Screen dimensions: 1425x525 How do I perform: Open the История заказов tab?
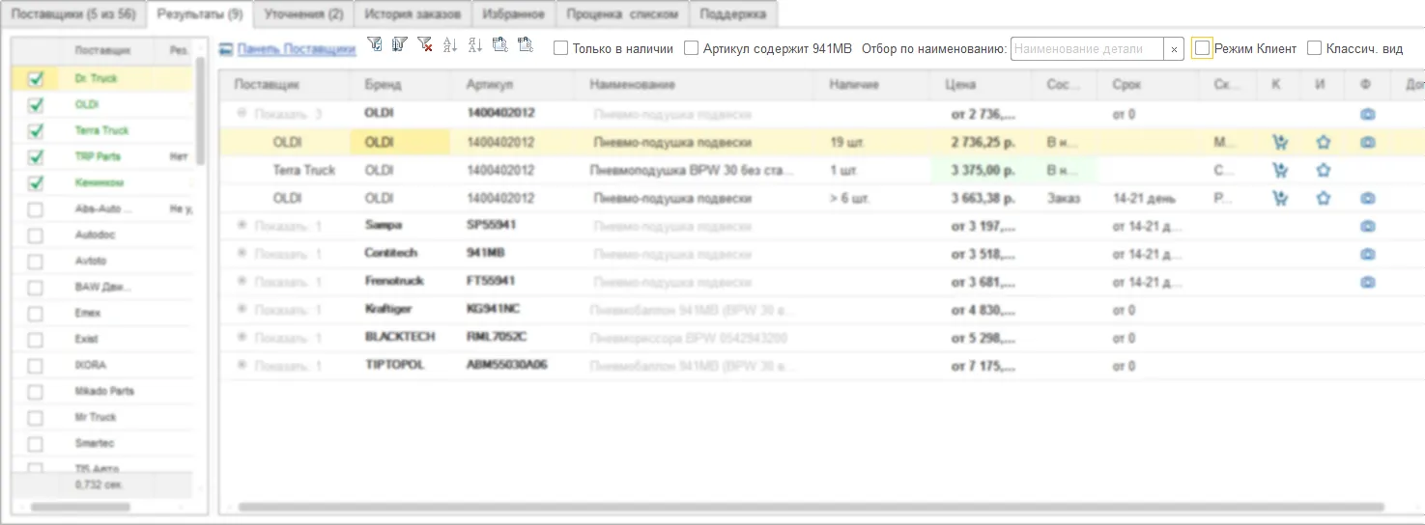click(x=413, y=14)
